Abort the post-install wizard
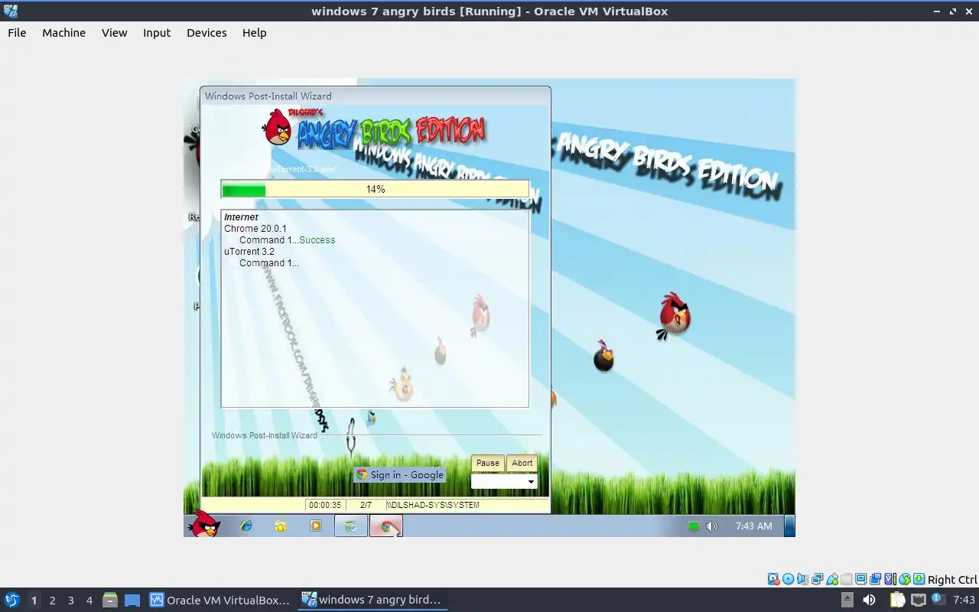Viewport: 979px width, 612px height. [522, 463]
